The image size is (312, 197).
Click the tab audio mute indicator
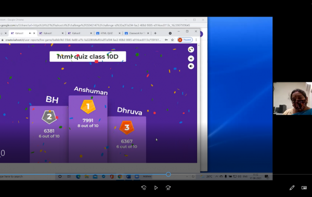30,33
